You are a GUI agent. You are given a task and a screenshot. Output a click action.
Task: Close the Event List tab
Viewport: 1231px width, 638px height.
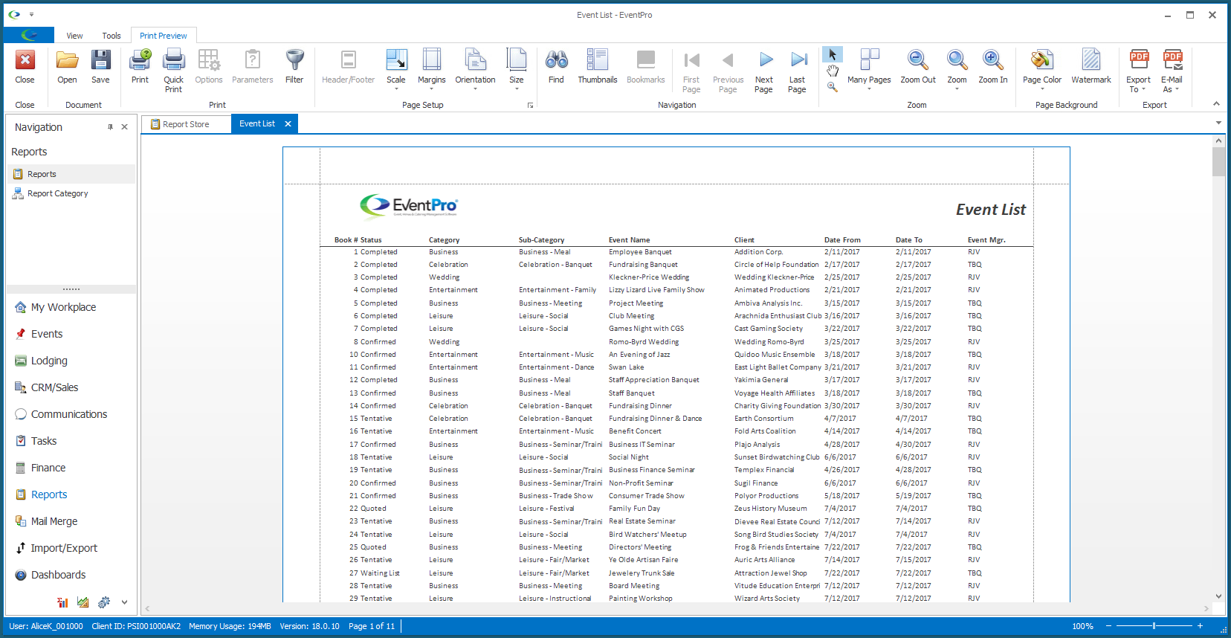click(x=288, y=124)
